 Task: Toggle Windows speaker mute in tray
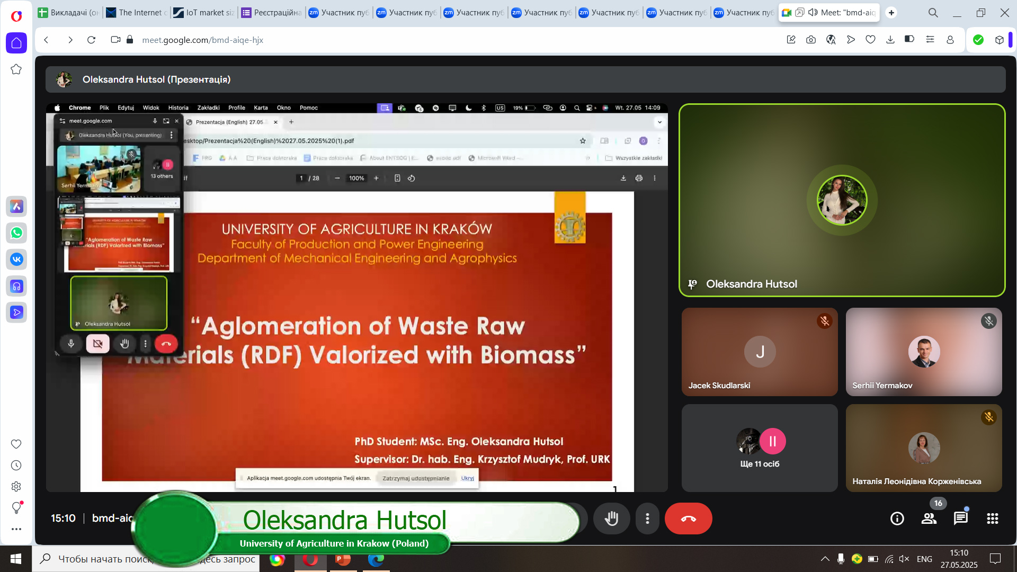[x=904, y=559]
